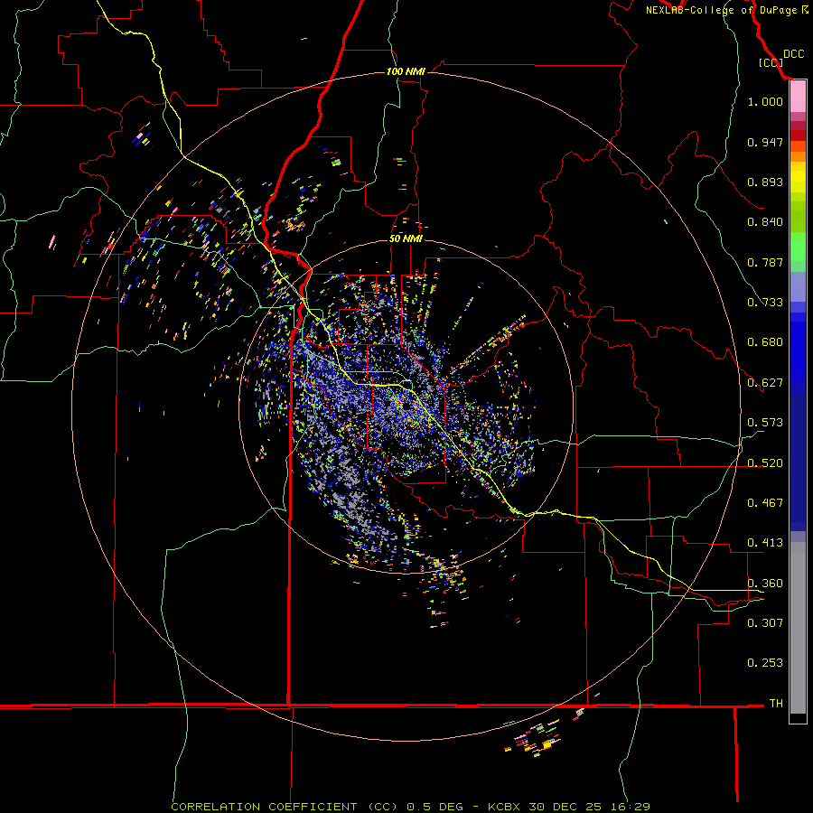The image size is (813, 813).
Task: Select the 0.840 legend value
Action: click(x=765, y=222)
